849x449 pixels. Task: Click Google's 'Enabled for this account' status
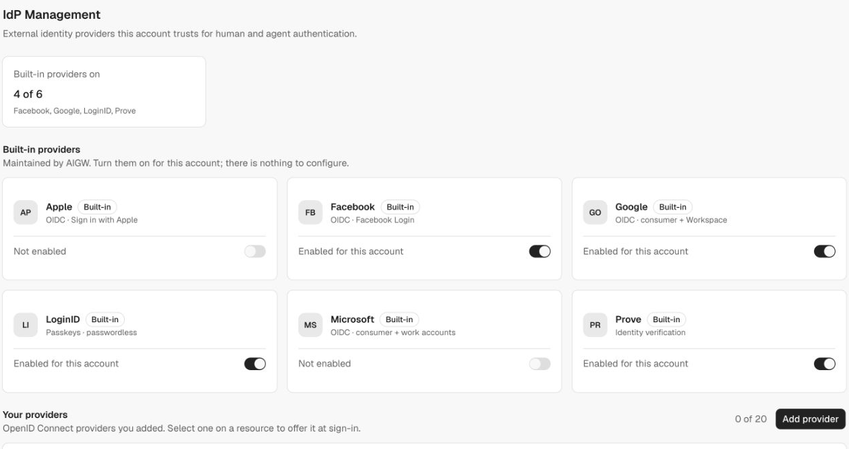(x=636, y=251)
